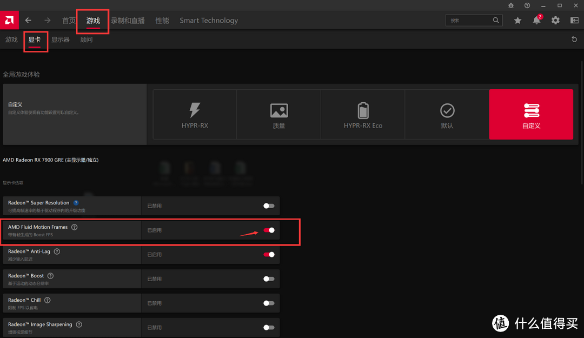Click the Radeon Super Resolution label
The width and height of the screenshot is (584, 338).
(x=39, y=203)
